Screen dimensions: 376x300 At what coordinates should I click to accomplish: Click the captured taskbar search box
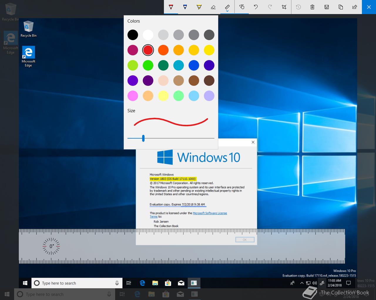click(x=77, y=283)
